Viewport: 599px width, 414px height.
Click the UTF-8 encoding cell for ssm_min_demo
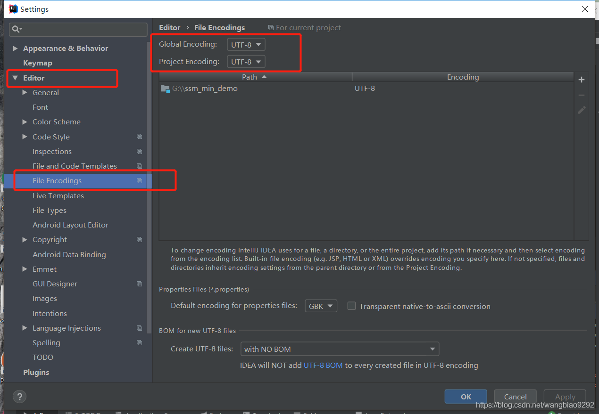(365, 88)
